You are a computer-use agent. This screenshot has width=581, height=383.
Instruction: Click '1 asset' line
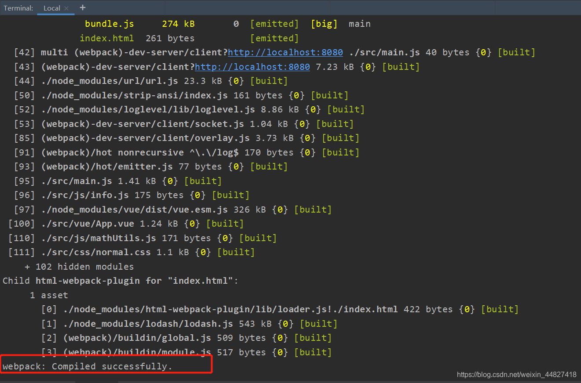point(49,295)
